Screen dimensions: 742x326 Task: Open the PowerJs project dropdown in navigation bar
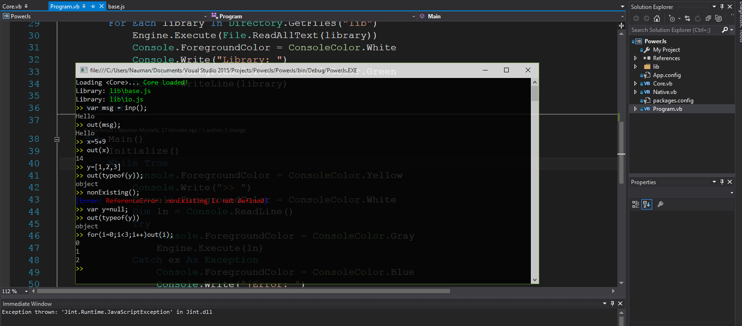[x=205, y=16]
